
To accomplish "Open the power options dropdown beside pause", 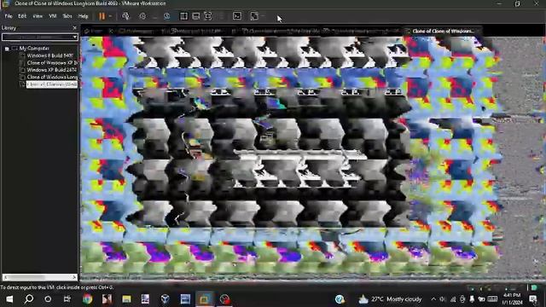I will click(110, 16).
